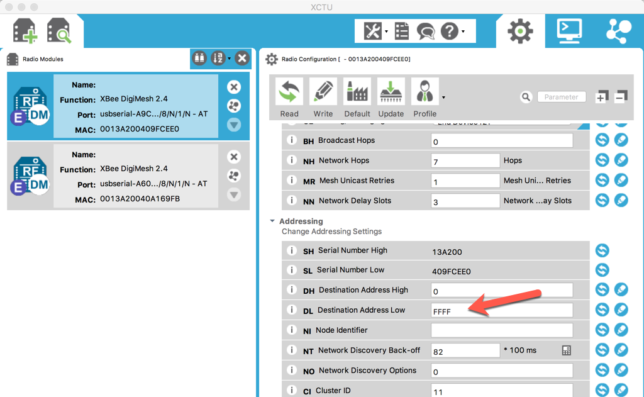
Task: Switch to Network working mode tab
Action: pos(619,31)
